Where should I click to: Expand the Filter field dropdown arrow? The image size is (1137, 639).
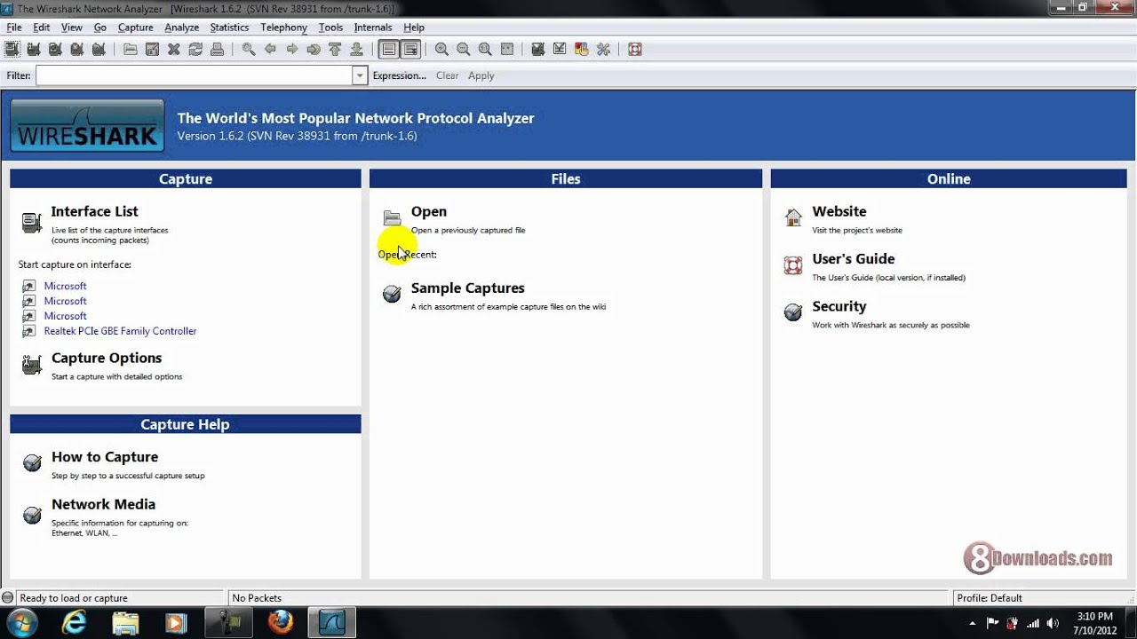point(360,76)
